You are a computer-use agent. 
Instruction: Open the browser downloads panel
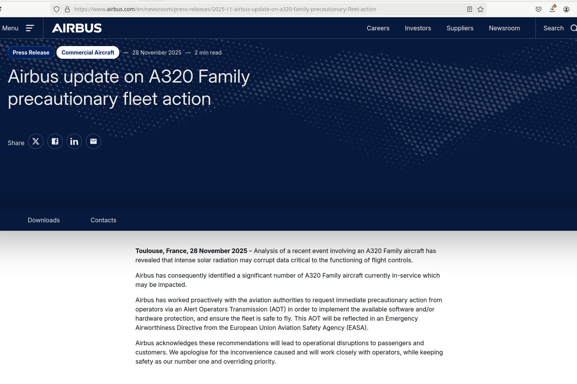[552, 8]
